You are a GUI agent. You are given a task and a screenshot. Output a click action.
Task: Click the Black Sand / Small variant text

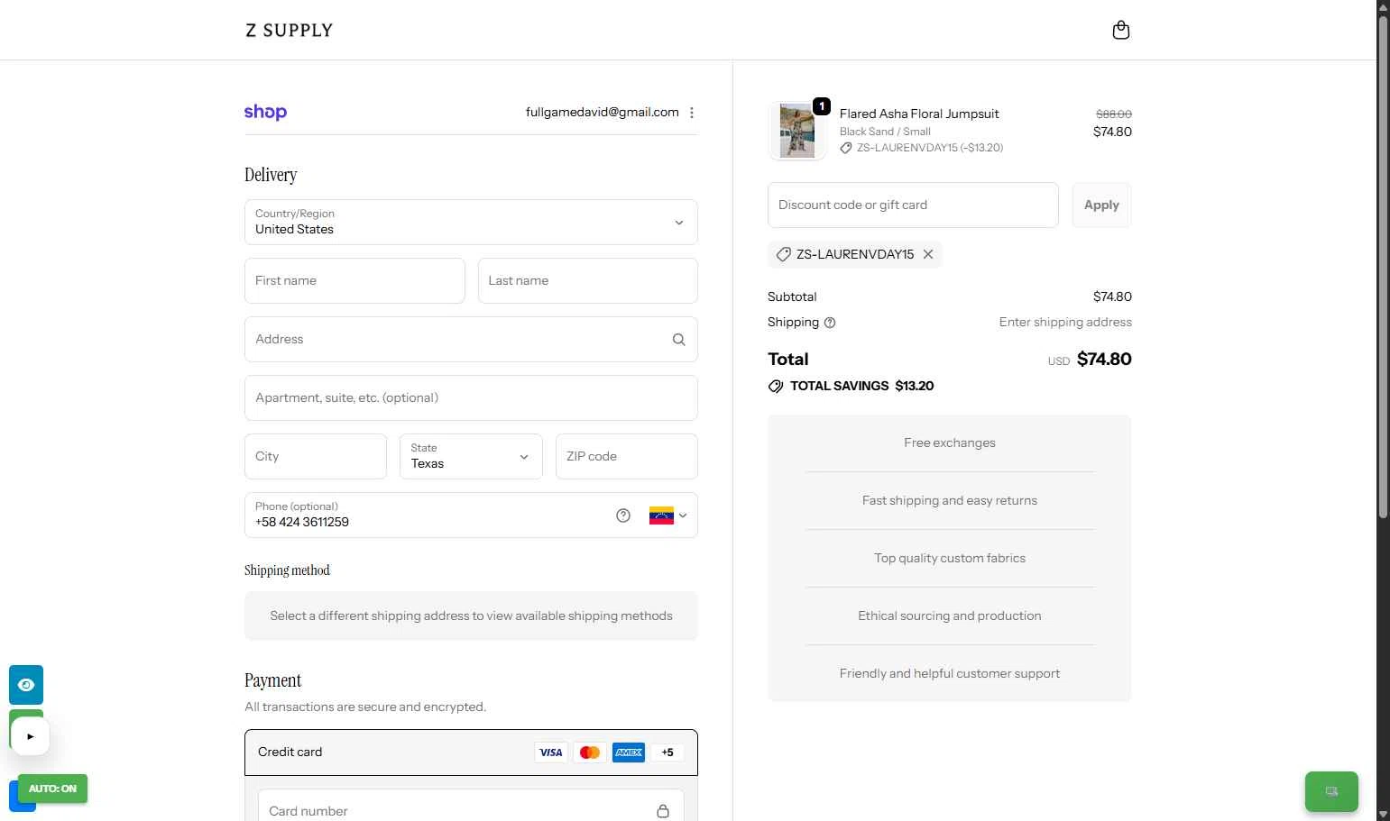(x=885, y=132)
